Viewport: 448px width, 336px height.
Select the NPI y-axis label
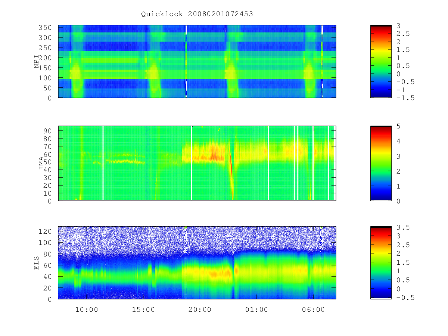click(x=37, y=62)
